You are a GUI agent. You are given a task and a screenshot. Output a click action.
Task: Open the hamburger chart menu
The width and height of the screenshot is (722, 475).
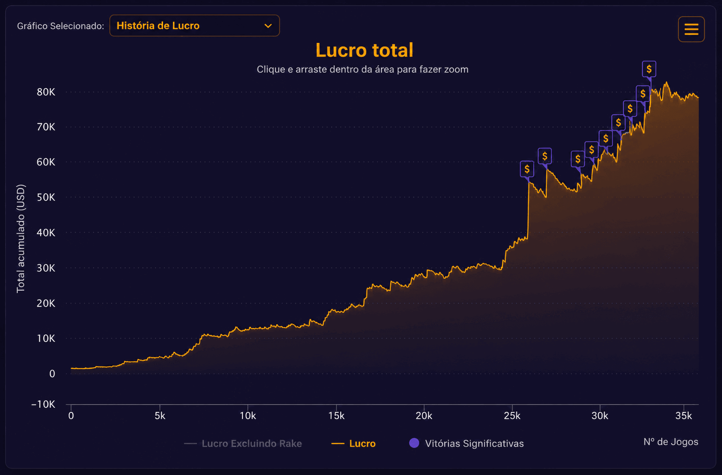tap(691, 29)
